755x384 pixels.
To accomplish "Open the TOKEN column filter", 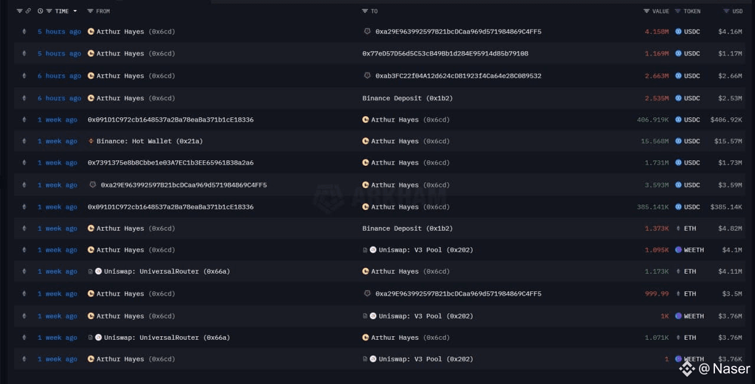I will [678, 11].
